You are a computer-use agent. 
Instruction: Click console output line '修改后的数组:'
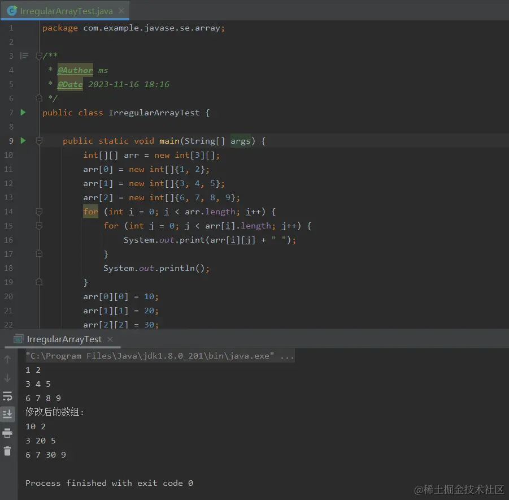(x=55, y=412)
